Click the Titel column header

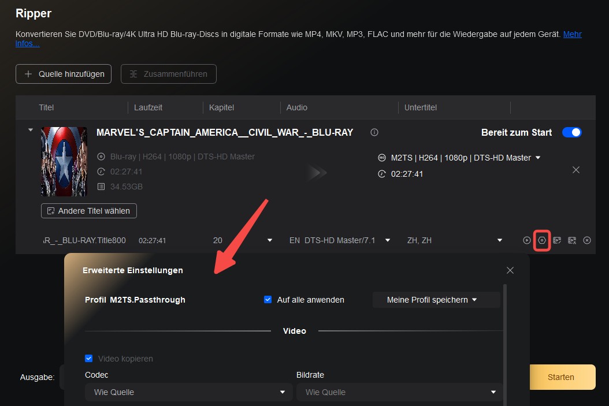46,107
